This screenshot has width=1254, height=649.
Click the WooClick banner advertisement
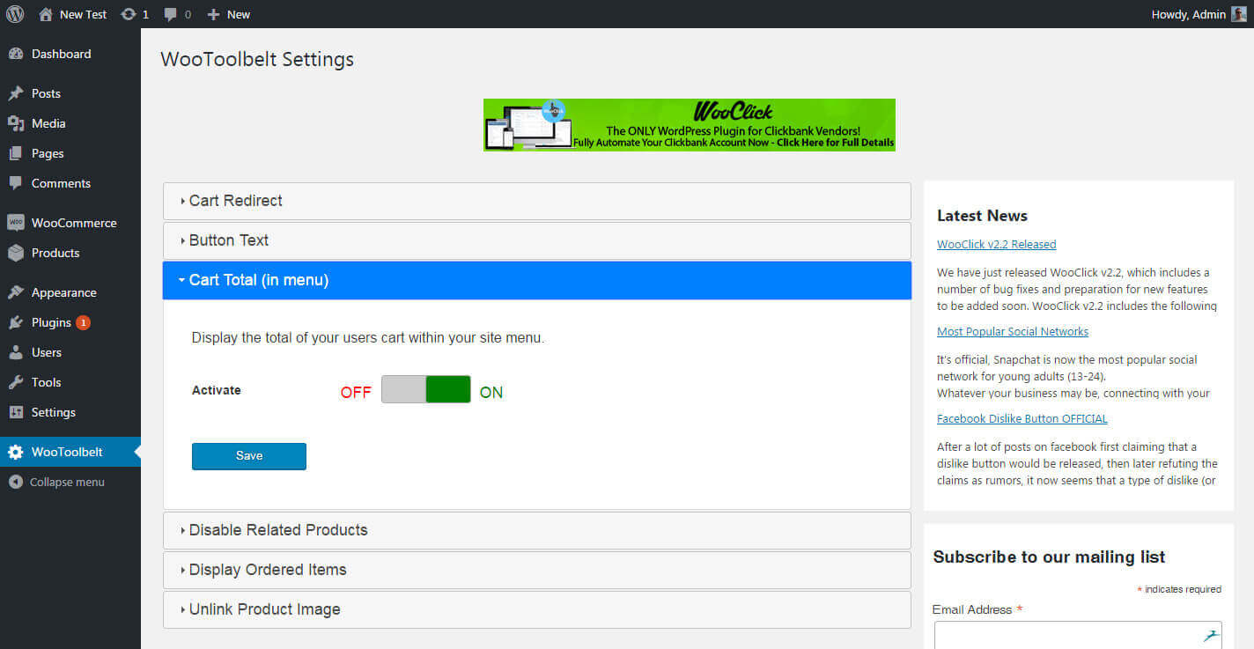pos(690,125)
